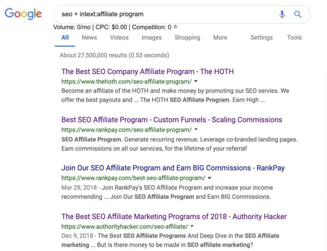Start voice search with the microphone icon
327x251 pixels.
pos(282,15)
